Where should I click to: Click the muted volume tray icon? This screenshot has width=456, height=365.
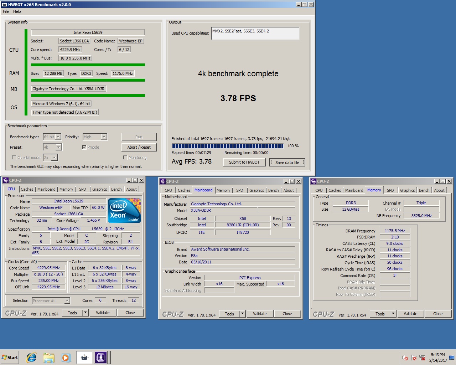(405, 358)
